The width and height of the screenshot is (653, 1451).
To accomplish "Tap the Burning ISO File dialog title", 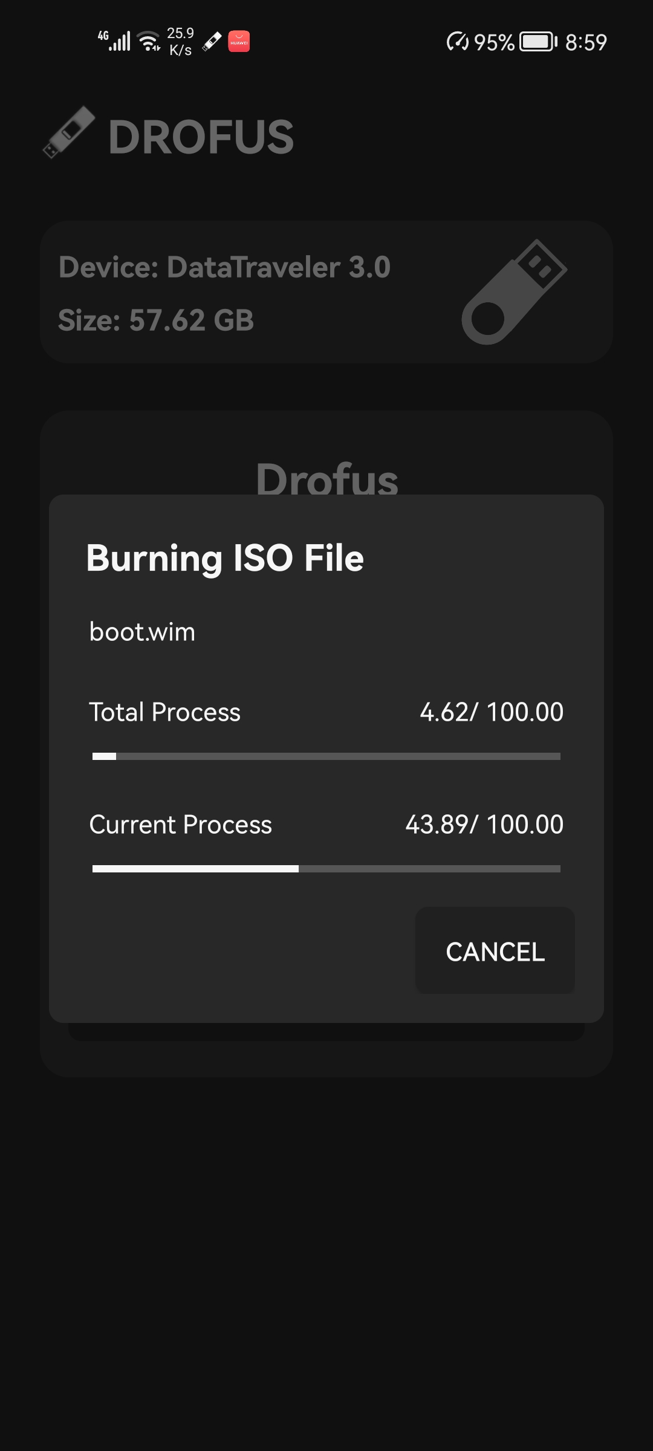I will [x=225, y=557].
